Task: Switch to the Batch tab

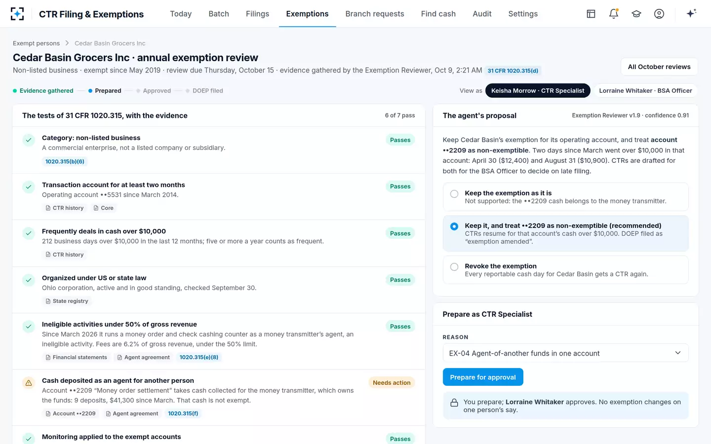Action: coord(219,14)
